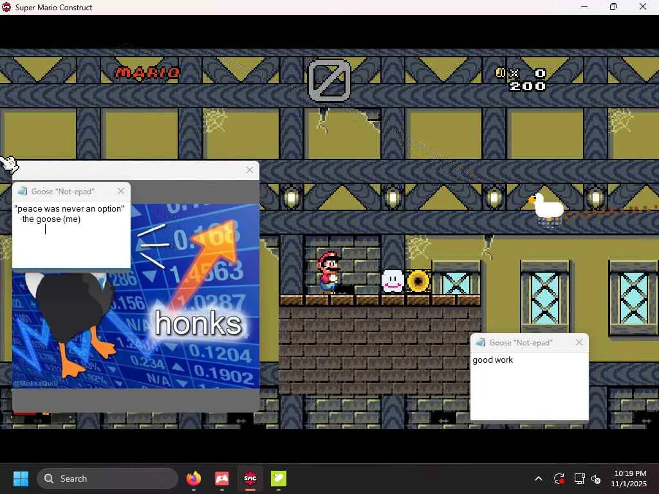Click the taskbar Search box
Screen dimensions: 659x494
pyautogui.click(x=107, y=479)
